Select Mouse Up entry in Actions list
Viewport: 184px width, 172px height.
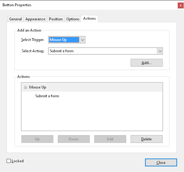(92, 87)
